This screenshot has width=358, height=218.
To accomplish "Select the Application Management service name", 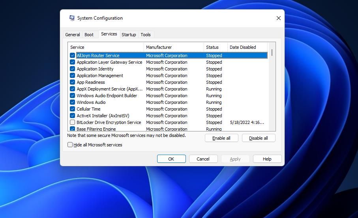I will point(100,76).
